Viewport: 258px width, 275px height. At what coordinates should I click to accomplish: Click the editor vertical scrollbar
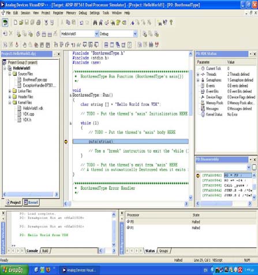tap(190, 126)
